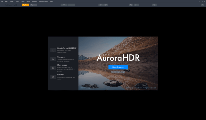The width and height of the screenshot is (206, 120).
Task: Minimize the Aurora HDR window
Action: pyautogui.click(x=200, y=1)
